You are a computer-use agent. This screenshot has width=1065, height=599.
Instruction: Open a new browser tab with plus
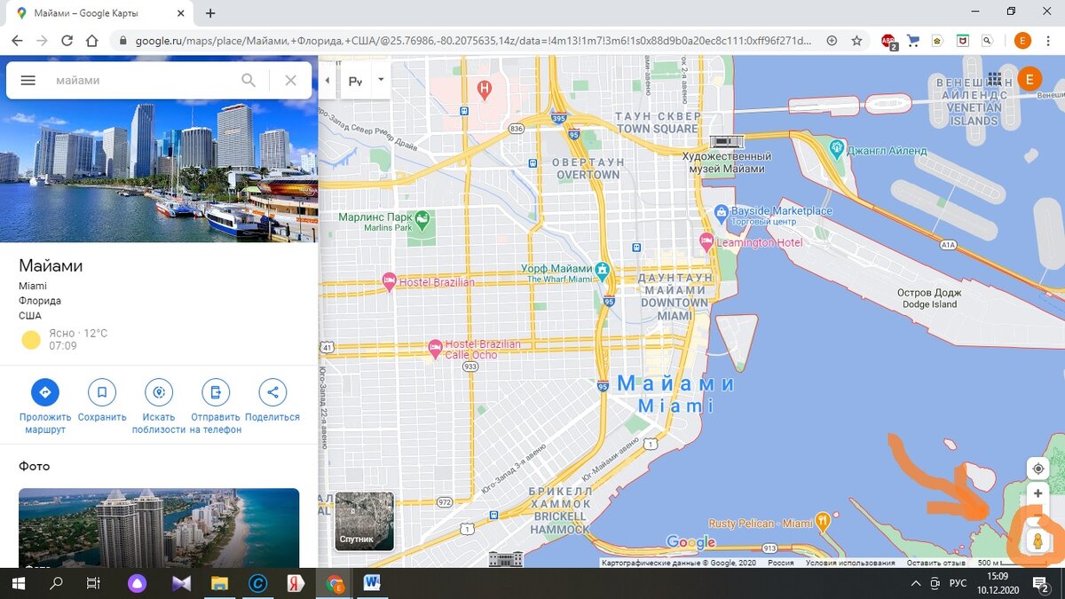pos(210,13)
